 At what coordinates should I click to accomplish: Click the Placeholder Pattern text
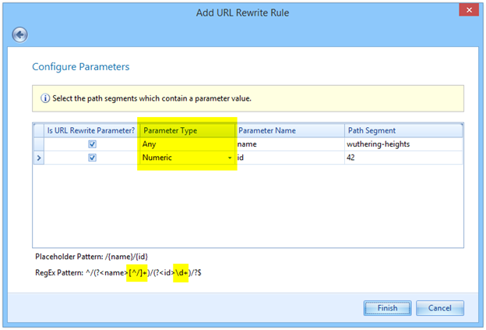(x=91, y=257)
